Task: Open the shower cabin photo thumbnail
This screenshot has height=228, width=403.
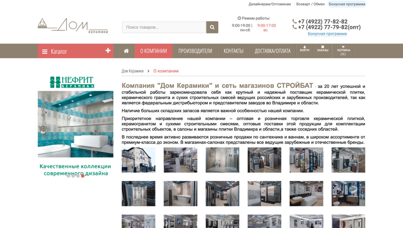Action: [222, 160]
